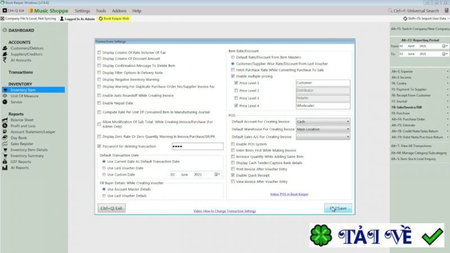Click the Music Shoppe book icon
Screen dimensions: 450x253
[x=31, y=11]
